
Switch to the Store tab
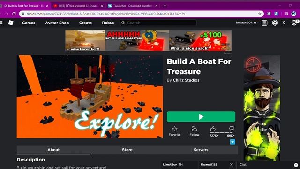tap(127, 150)
